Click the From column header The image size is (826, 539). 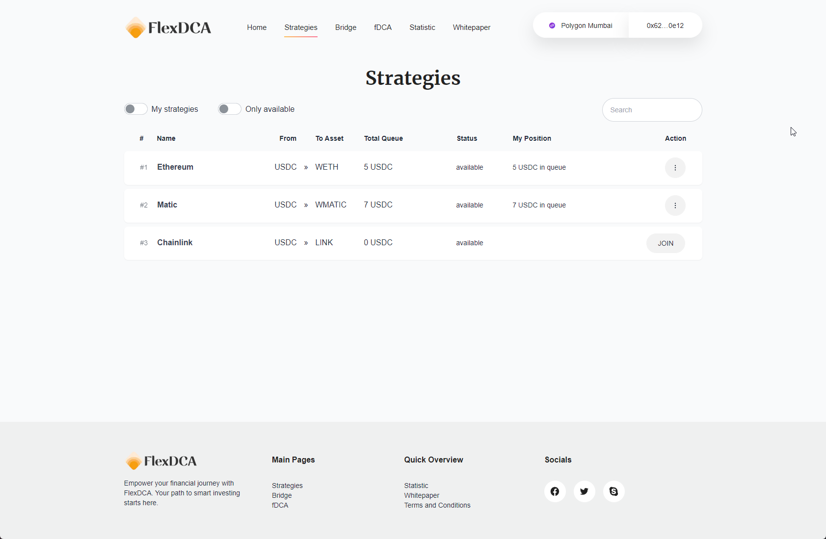(x=288, y=138)
